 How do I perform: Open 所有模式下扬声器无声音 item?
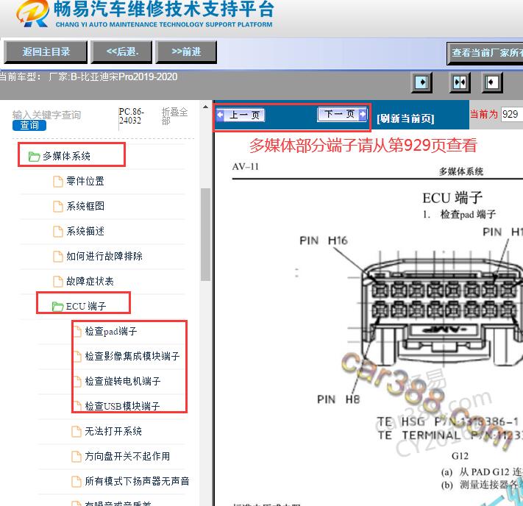coord(137,481)
